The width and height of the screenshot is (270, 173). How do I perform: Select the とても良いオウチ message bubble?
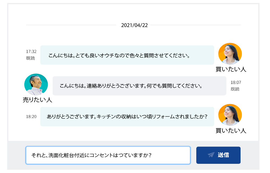(127, 55)
